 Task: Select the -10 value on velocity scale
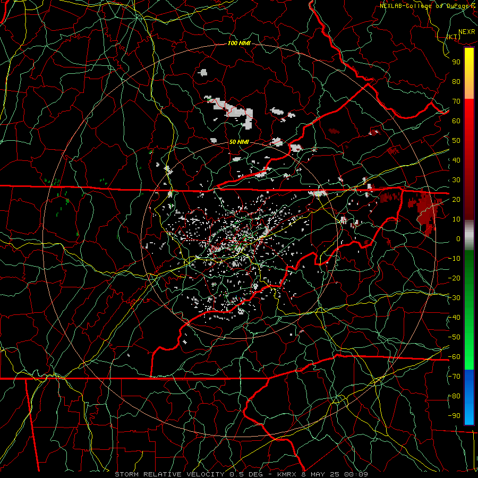coord(454,259)
